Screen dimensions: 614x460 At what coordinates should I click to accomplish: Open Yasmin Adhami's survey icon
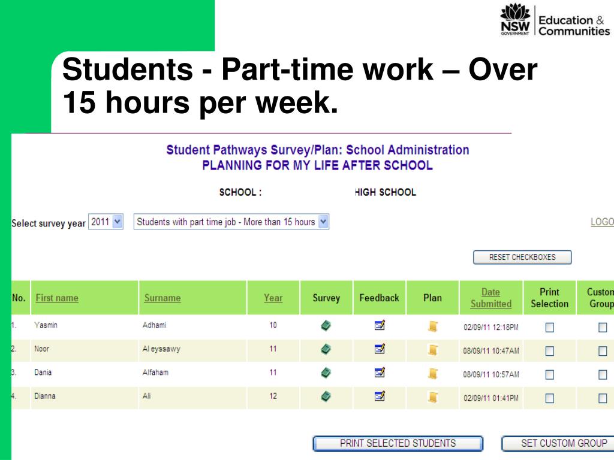click(x=326, y=325)
